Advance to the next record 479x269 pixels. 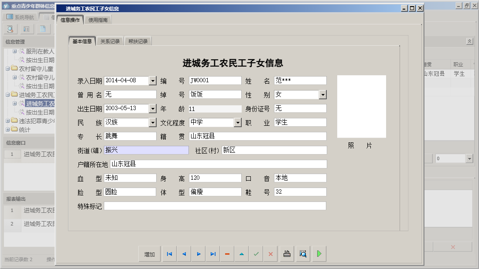point(198,253)
